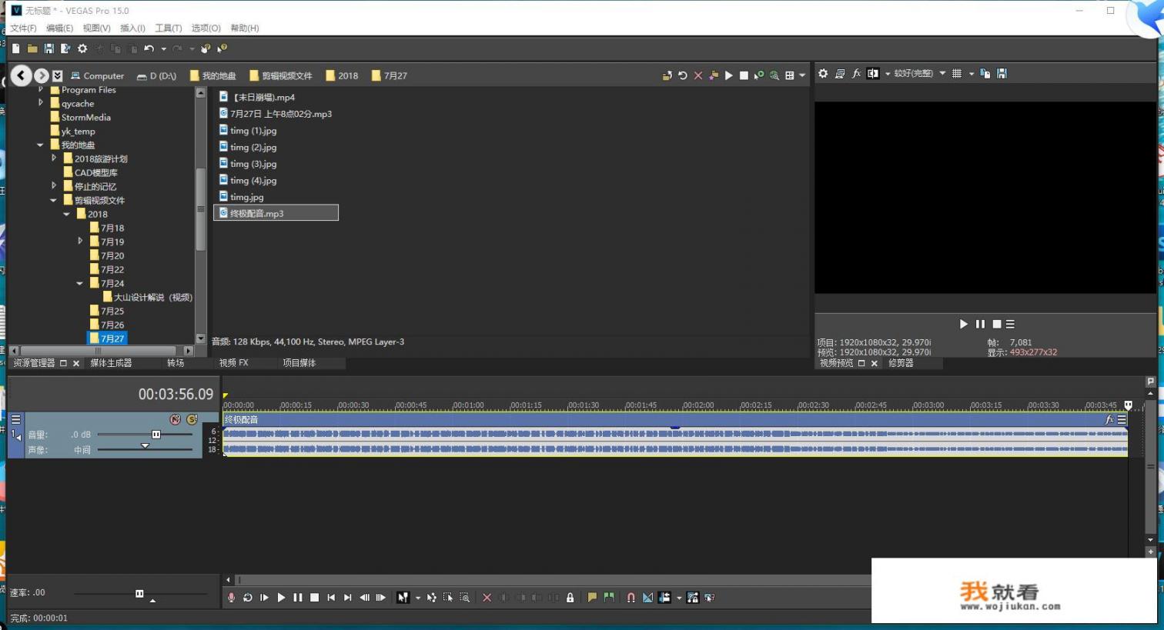This screenshot has height=630, width=1164.
Task: Switch to the 项目媒体 tab
Action: (x=299, y=363)
